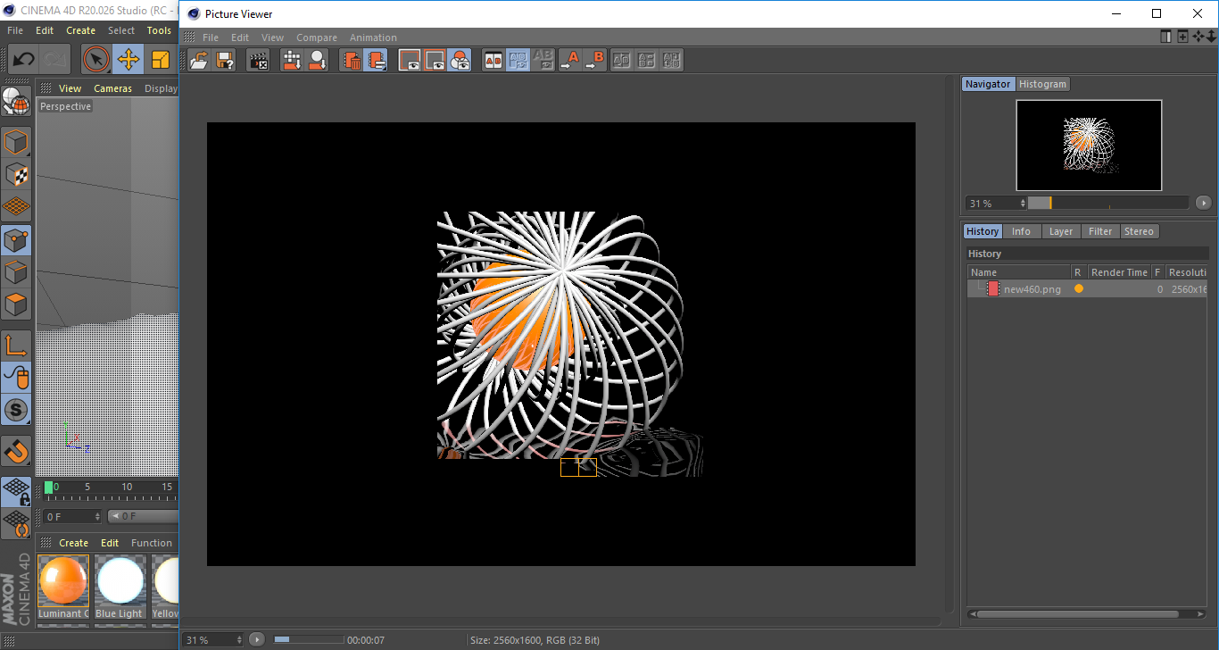
Task: Set image as A
Action: (569, 61)
